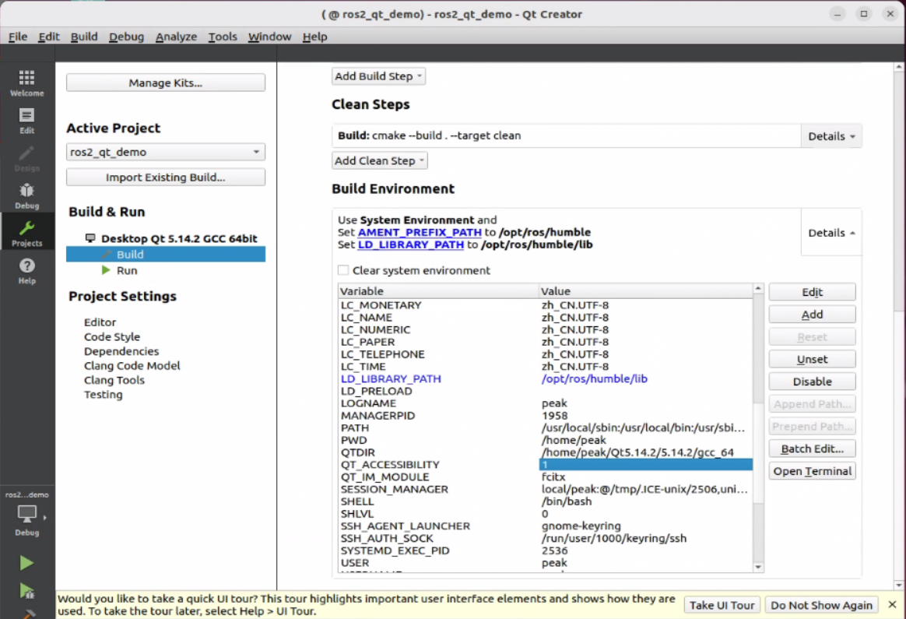This screenshot has width=906, height=619.
Task: Select the PATH variable row
Action: point(546,427)
